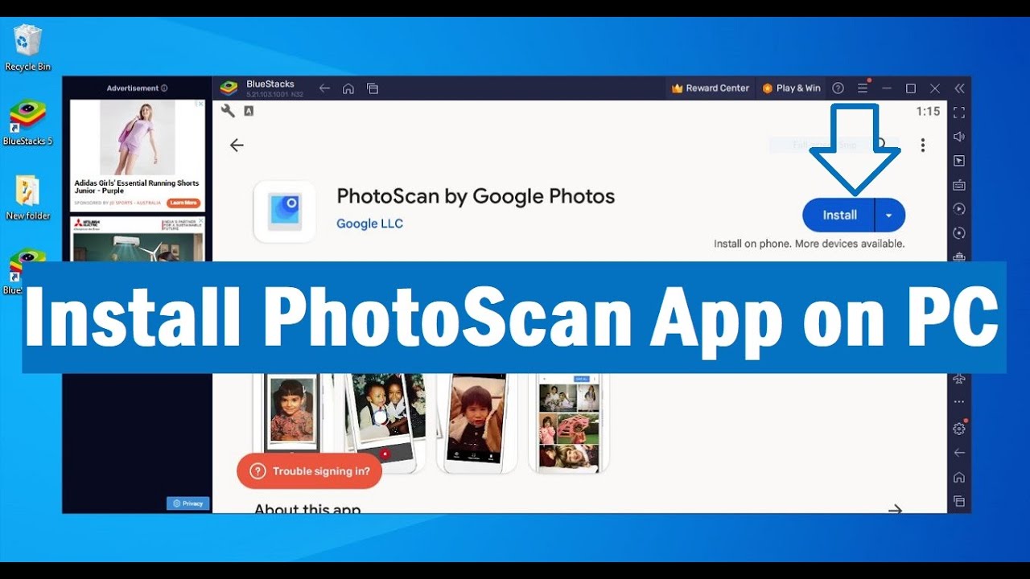1030x579 pixels.
Task: Click the PhotoScan app icon
Action: 285,211
